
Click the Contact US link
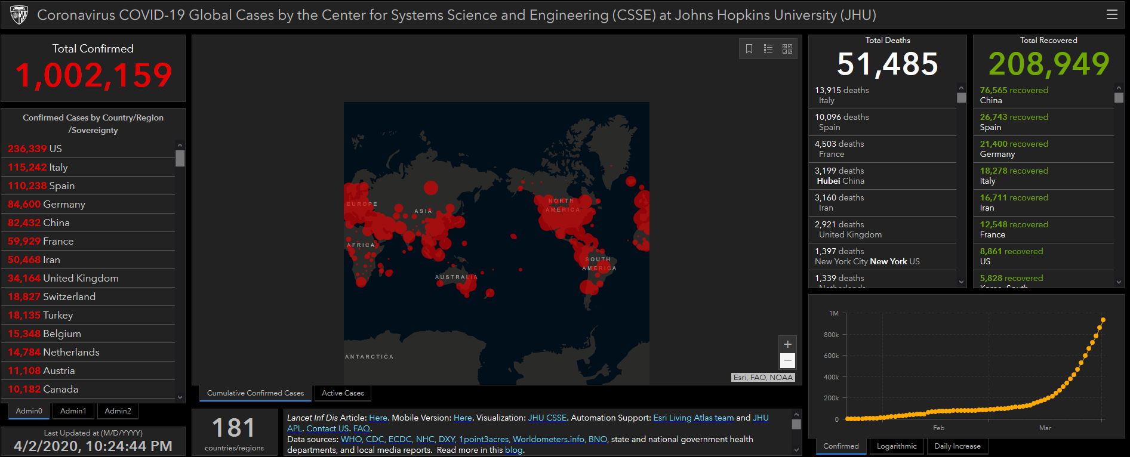tap(327, 429)
